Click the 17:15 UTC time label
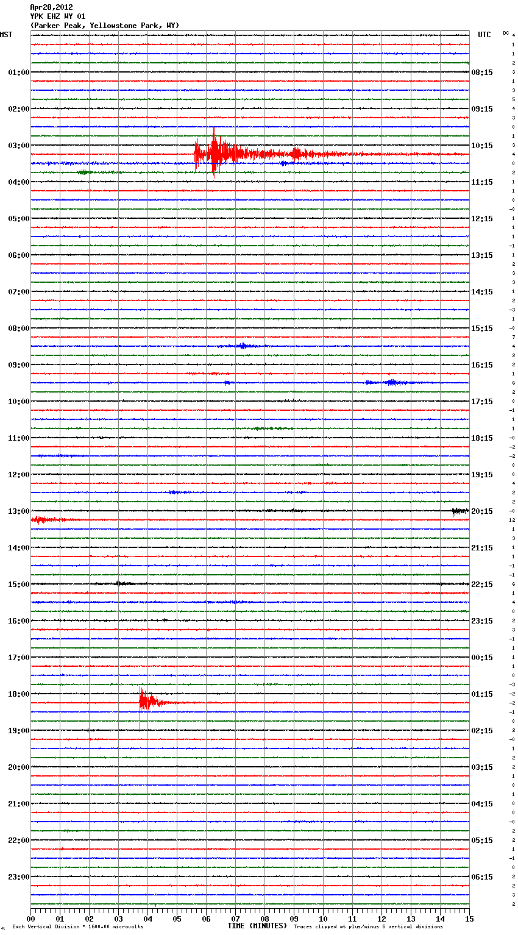The image size is (518, 935). (x=482, y=402)
